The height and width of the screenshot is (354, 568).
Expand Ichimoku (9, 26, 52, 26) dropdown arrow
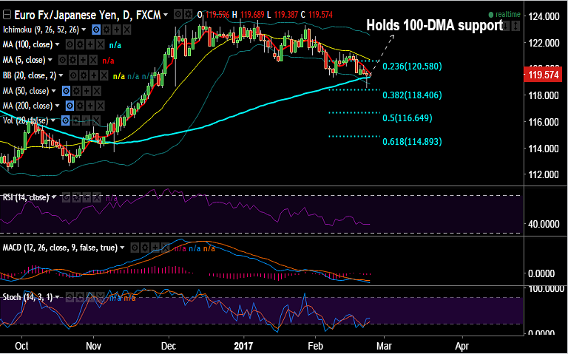click(x=84, y=30)
